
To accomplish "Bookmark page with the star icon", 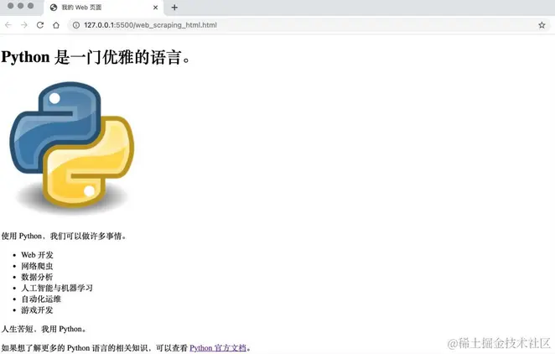I will [542, 25].
